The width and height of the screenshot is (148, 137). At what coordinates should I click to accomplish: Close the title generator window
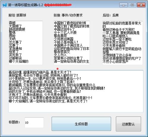141,5
